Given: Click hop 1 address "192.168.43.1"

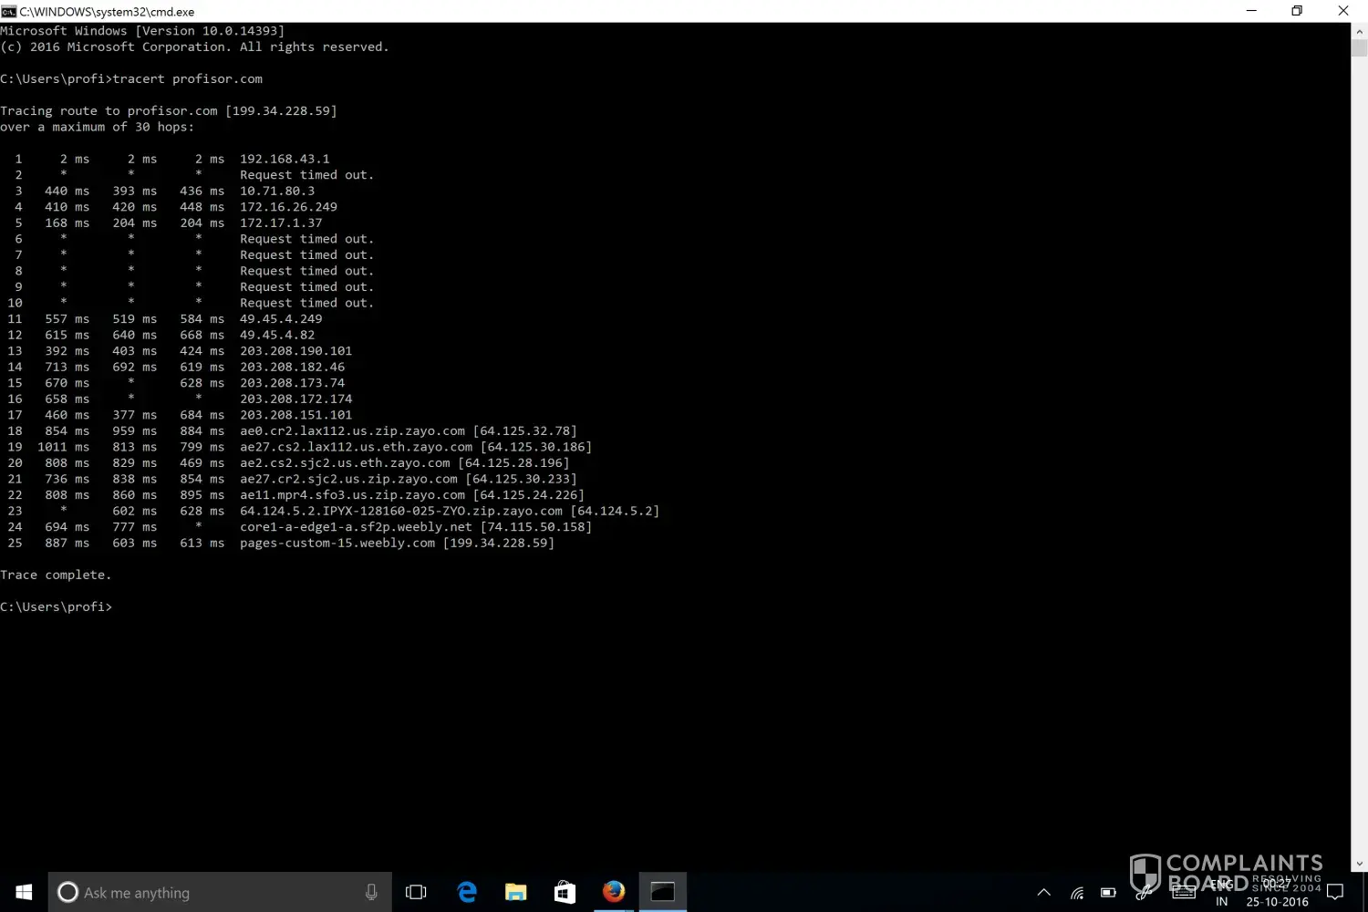Looking at the screenshot, I should [285, 159].
